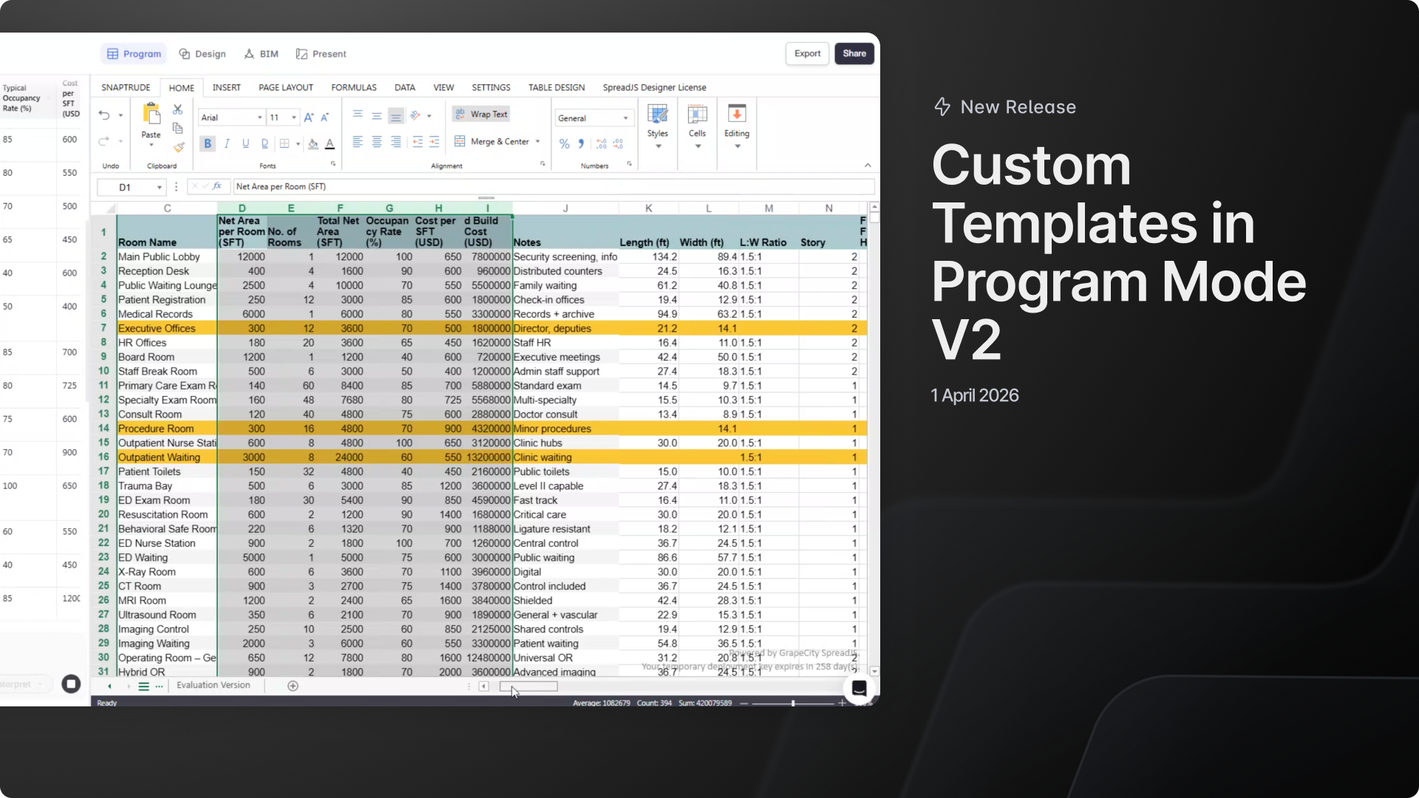Apply percent style number format
The height and width of the screenshot is (798, 1419).
[x=565, y=143]
